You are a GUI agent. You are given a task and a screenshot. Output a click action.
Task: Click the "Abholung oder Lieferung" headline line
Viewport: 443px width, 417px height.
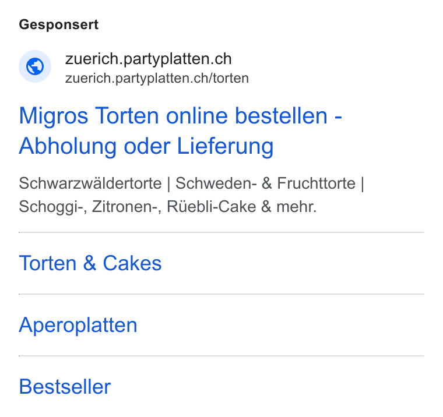point(146,146)
